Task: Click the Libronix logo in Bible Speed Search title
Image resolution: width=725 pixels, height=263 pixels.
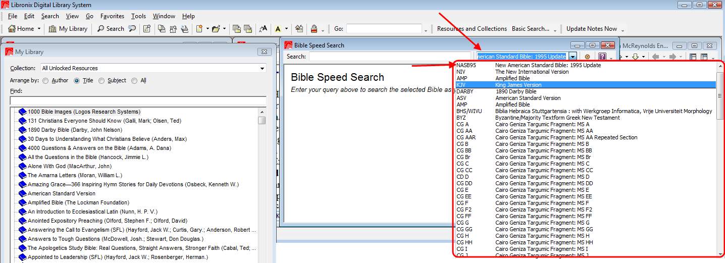Action: click(x=289, y=45)
